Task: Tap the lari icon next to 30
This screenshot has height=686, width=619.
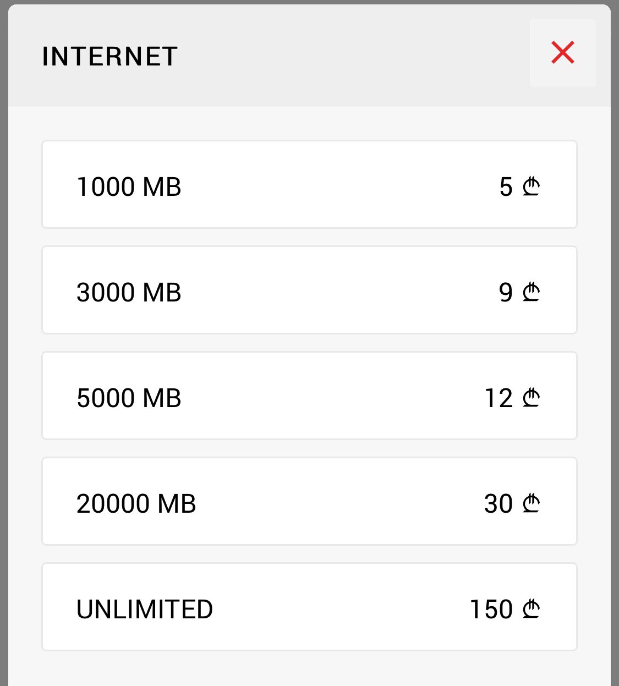Action: click(531, 503)
